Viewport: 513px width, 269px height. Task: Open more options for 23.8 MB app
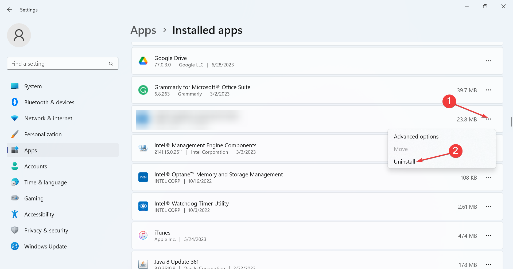click(x=489, y=119)
